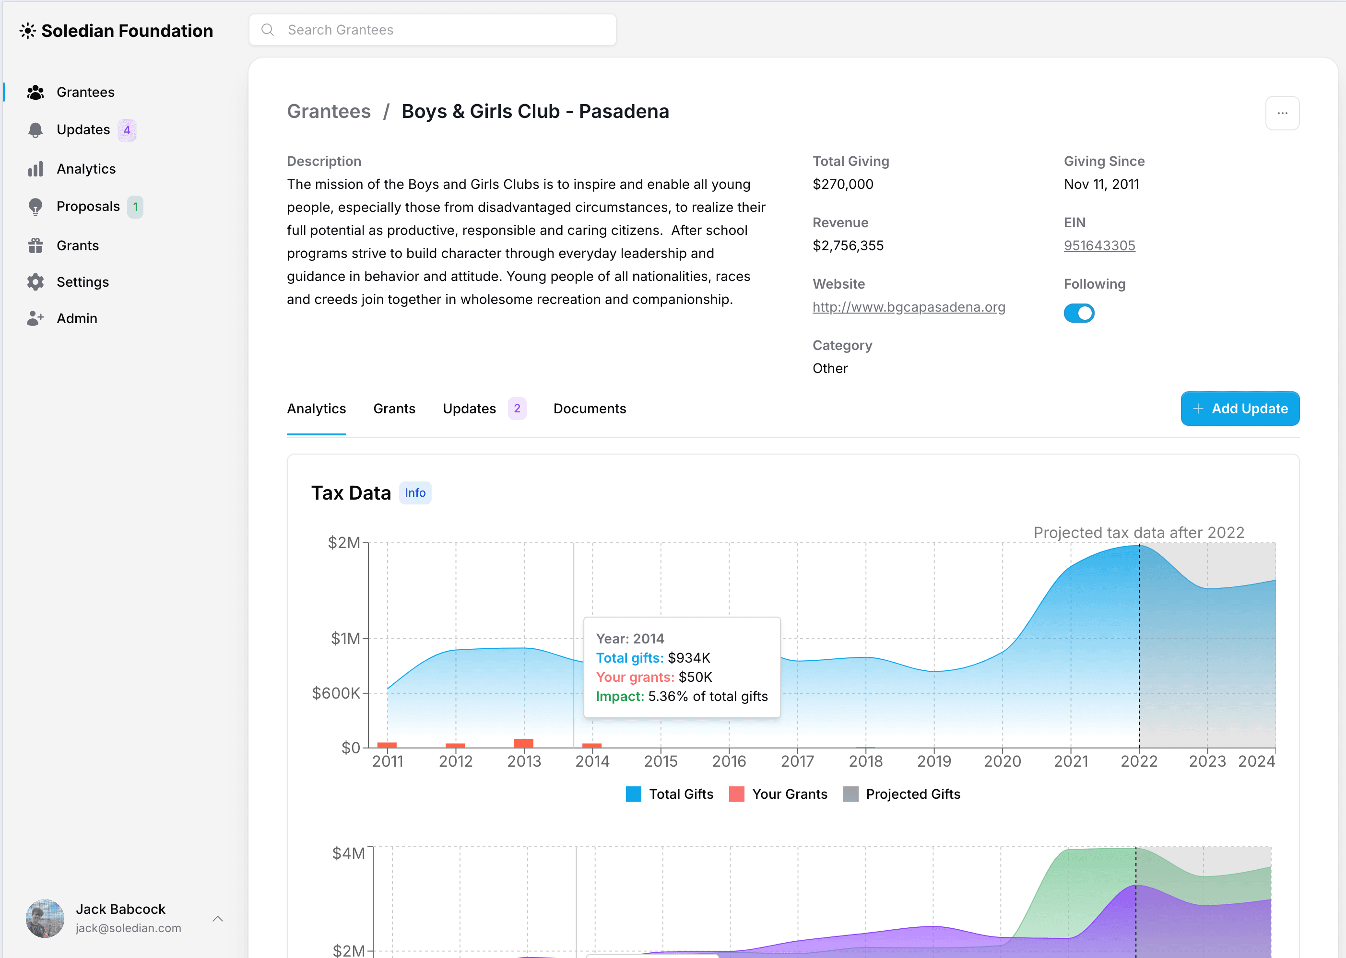
Task: Open Admin in the sidebar
Action: (77, 318)
